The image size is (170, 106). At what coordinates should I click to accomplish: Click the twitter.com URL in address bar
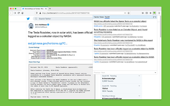[x=66, y=13]
